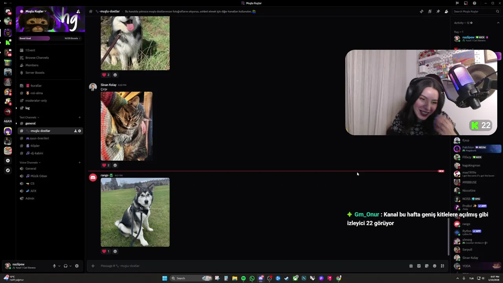Open activity settings gear next to Activity
This screenshot has width=503, height=283.
pos(472,23)
